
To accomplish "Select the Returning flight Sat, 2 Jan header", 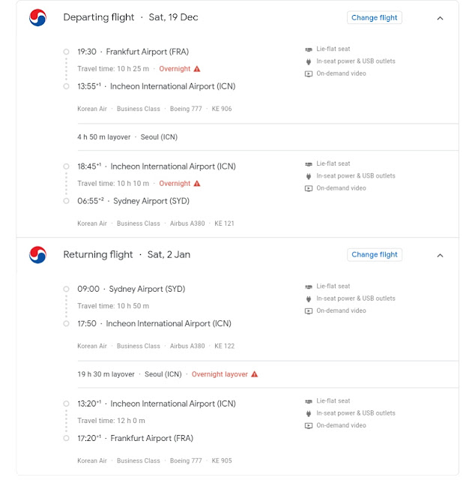I will (127, 255).
